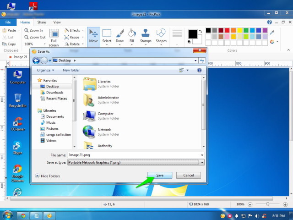Collapse the ribbon with chevron
The image size is (293, 220).
tap(288, 50)
